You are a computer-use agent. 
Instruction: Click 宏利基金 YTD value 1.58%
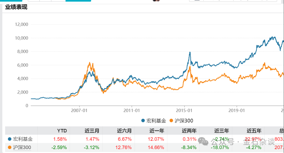pos(60,139)
